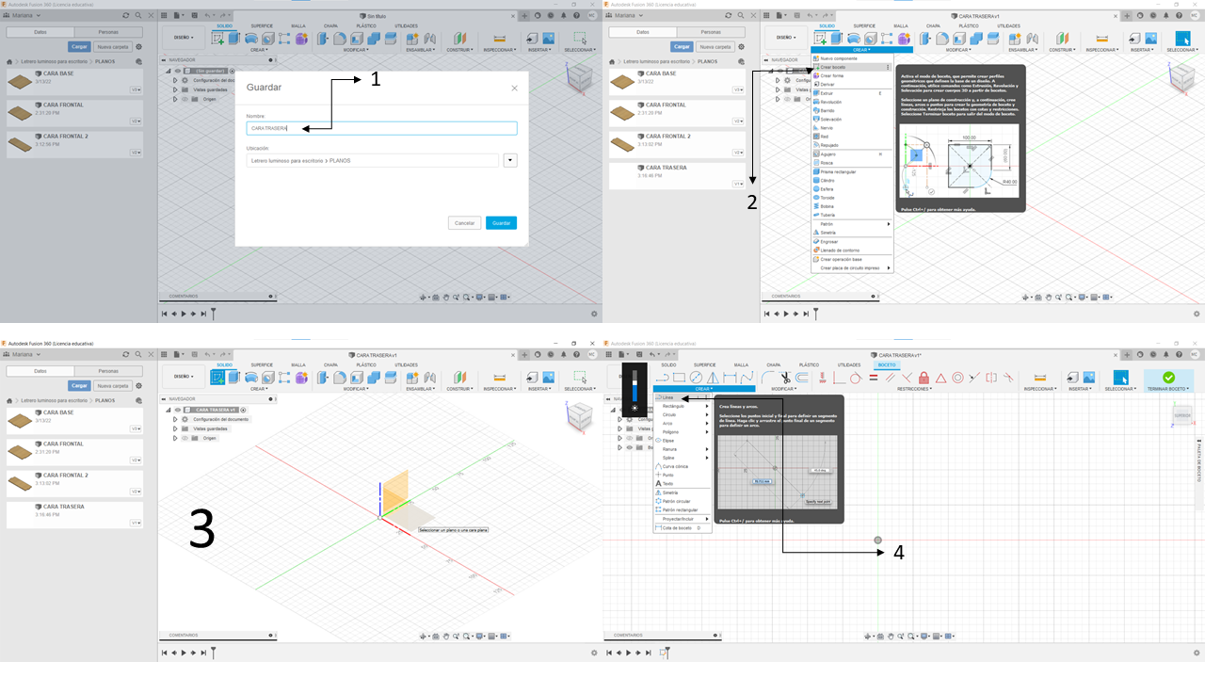
Task: Open DISEÑO workspace dropdown in plane-selection window
Action: tap(182, 377)
